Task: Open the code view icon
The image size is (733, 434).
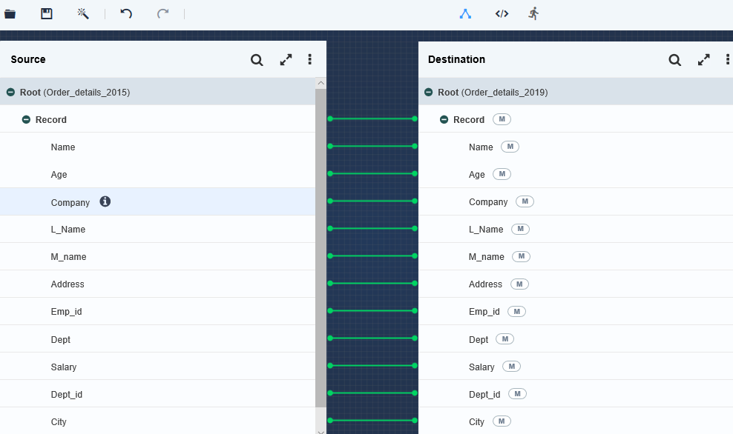Action: coord(502,13)
